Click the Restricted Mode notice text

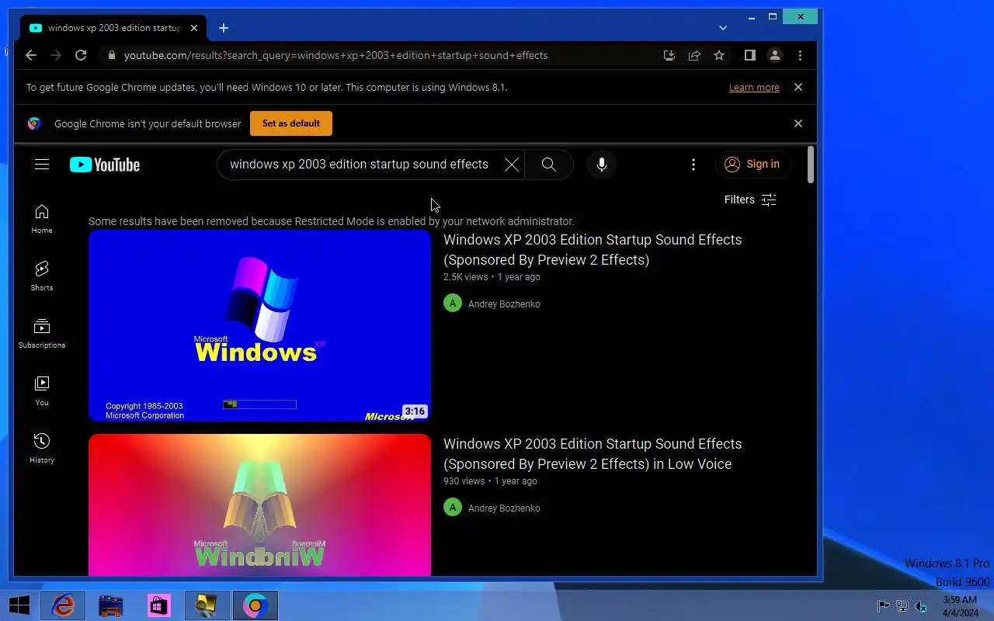[332, 221]
